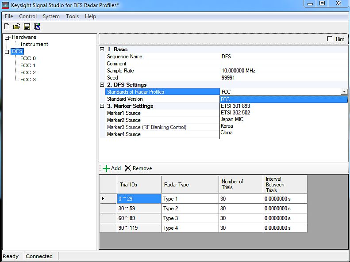Click Number of Trials cell in Type 2 row

241,208
